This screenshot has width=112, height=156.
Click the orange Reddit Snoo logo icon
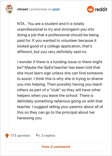pos(90,9)
